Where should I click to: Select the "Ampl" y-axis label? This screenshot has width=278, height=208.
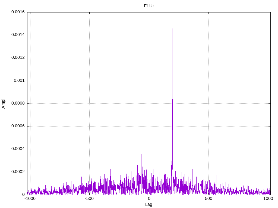[x=3, y=104]
